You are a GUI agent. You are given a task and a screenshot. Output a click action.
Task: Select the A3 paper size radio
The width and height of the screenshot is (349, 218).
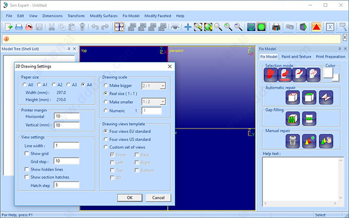pyautogui.click(x=68, y=84)
